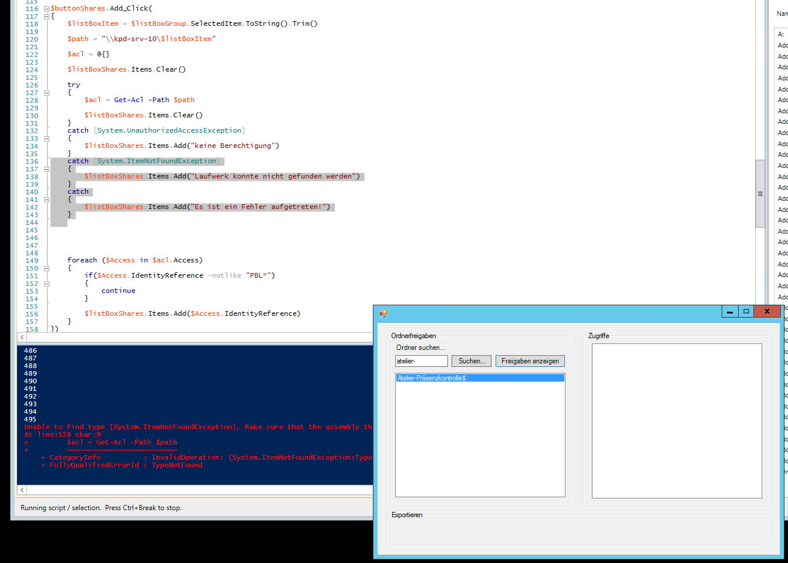Collapse the if block at line 152
This screenshot has height=563, width=788.
pos(46,284)
